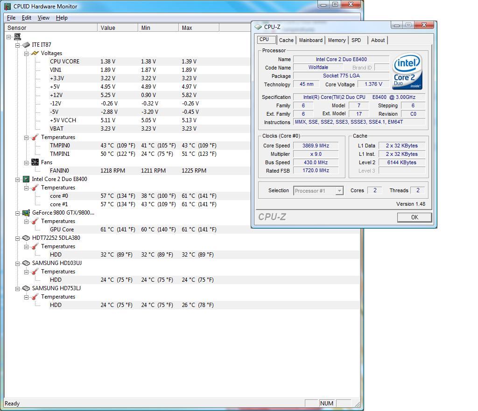The width and height of the screenshot is (478, 411).
Task: Click the Fans icon
Action: coord(35,162)
